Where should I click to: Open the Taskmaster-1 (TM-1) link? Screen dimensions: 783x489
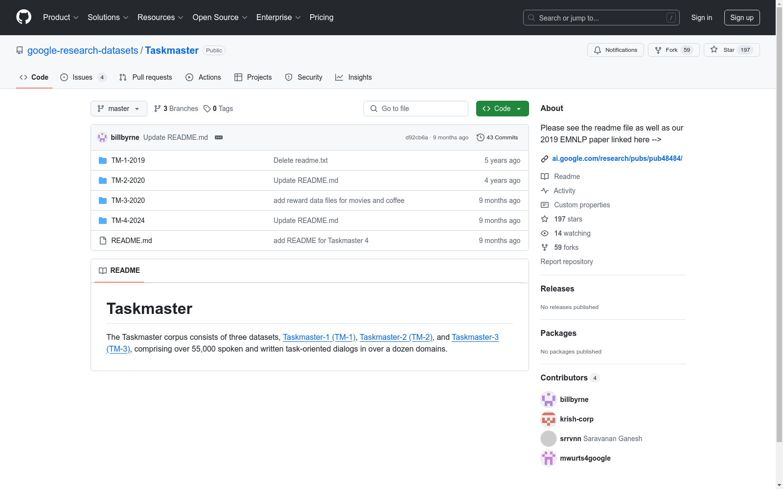click(x=319, y=337)
